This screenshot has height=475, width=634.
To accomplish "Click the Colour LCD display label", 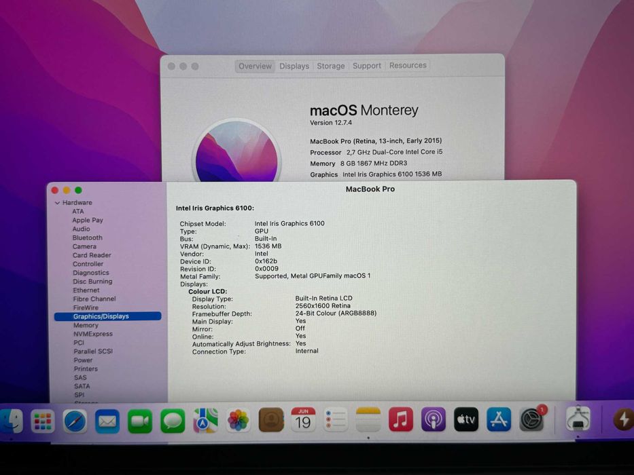I will pos(207,292).
